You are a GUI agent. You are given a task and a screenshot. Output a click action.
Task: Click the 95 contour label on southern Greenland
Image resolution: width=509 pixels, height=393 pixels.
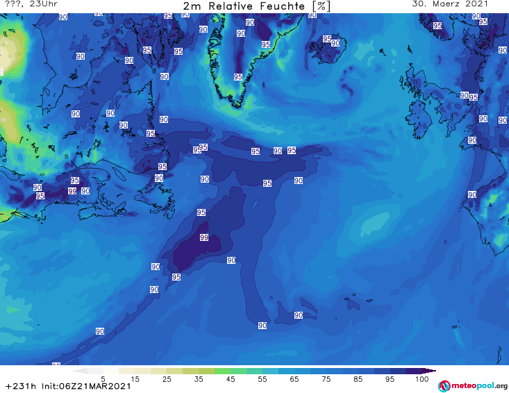pos(238,76)
